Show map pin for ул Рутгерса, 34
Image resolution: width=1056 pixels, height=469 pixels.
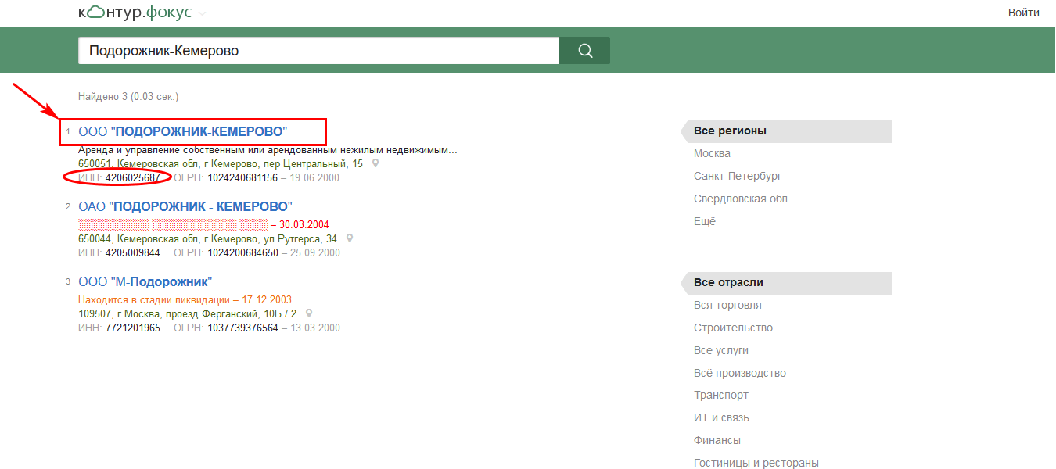point(350,238)
